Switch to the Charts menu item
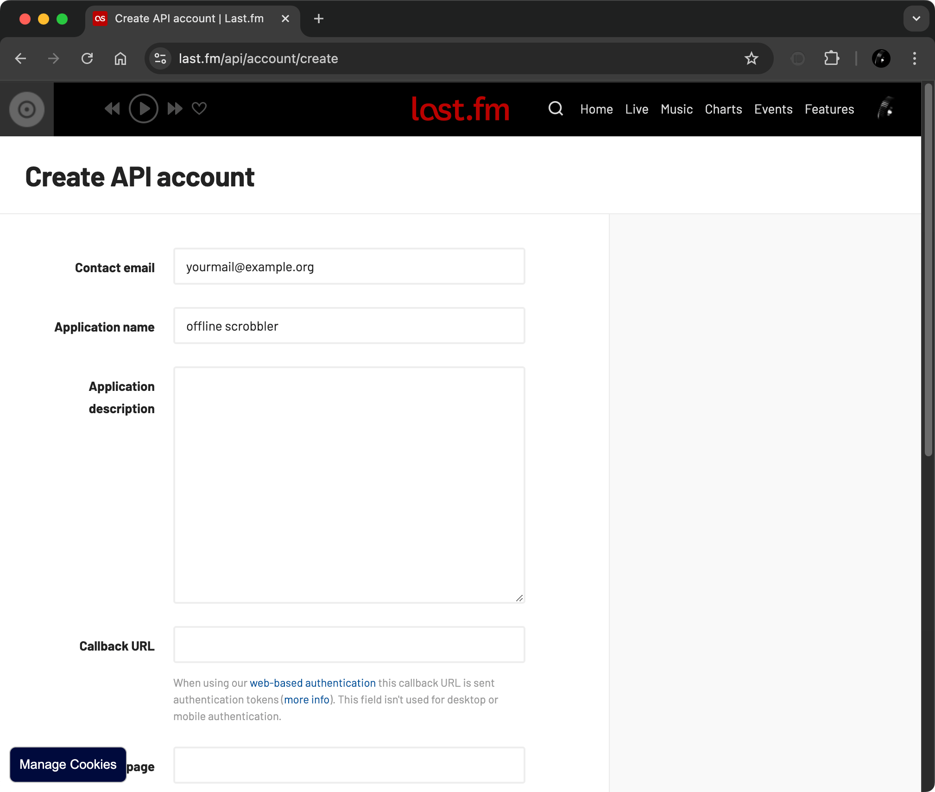 pos(723,109)
